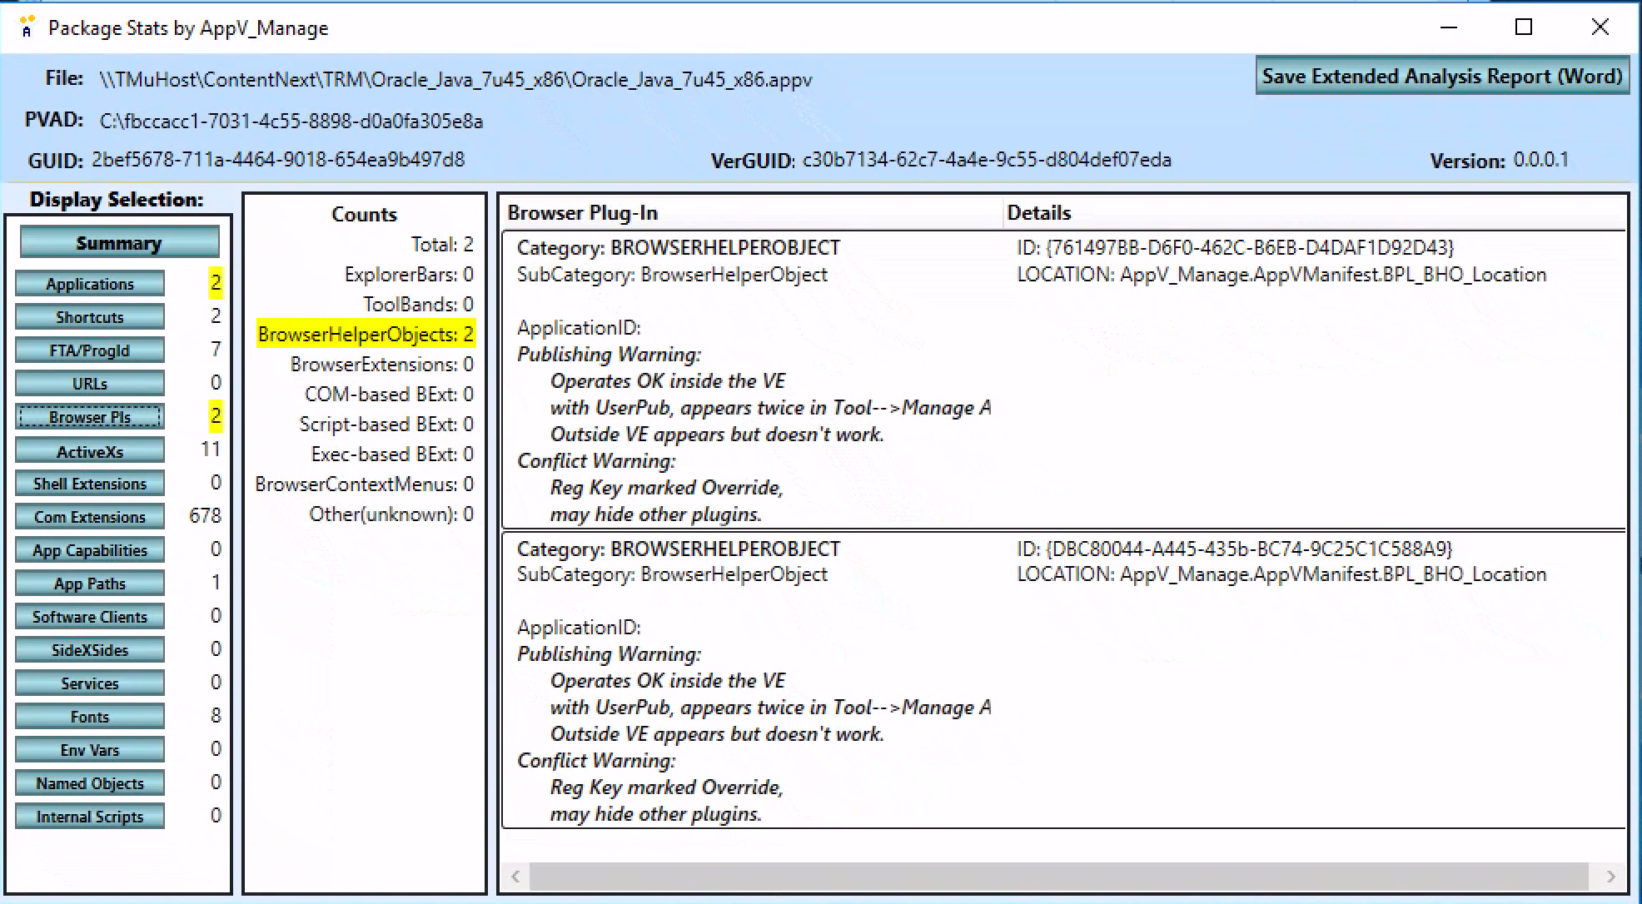This screenshot has height=904, width=1642.
Task: Select the highlighted BrowserHelperObjects: 2 count
Action: (x=366, y=334)
